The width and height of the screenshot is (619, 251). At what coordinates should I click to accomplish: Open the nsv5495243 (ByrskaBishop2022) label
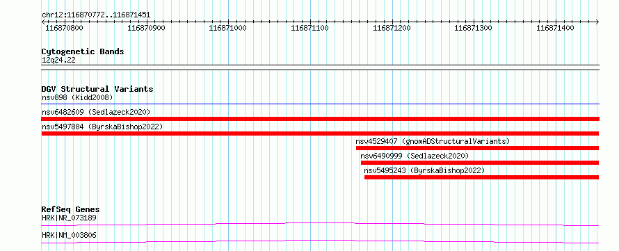click(424, 170)
